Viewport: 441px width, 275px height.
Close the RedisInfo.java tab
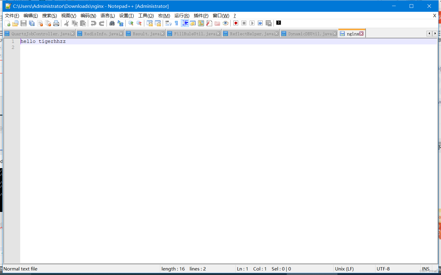[121, 34]
